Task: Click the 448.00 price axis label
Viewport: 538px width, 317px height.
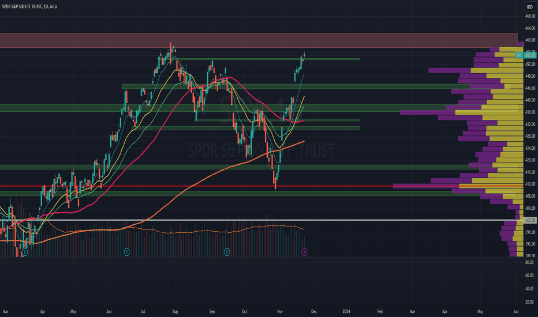Action: [x=530, y=76]
